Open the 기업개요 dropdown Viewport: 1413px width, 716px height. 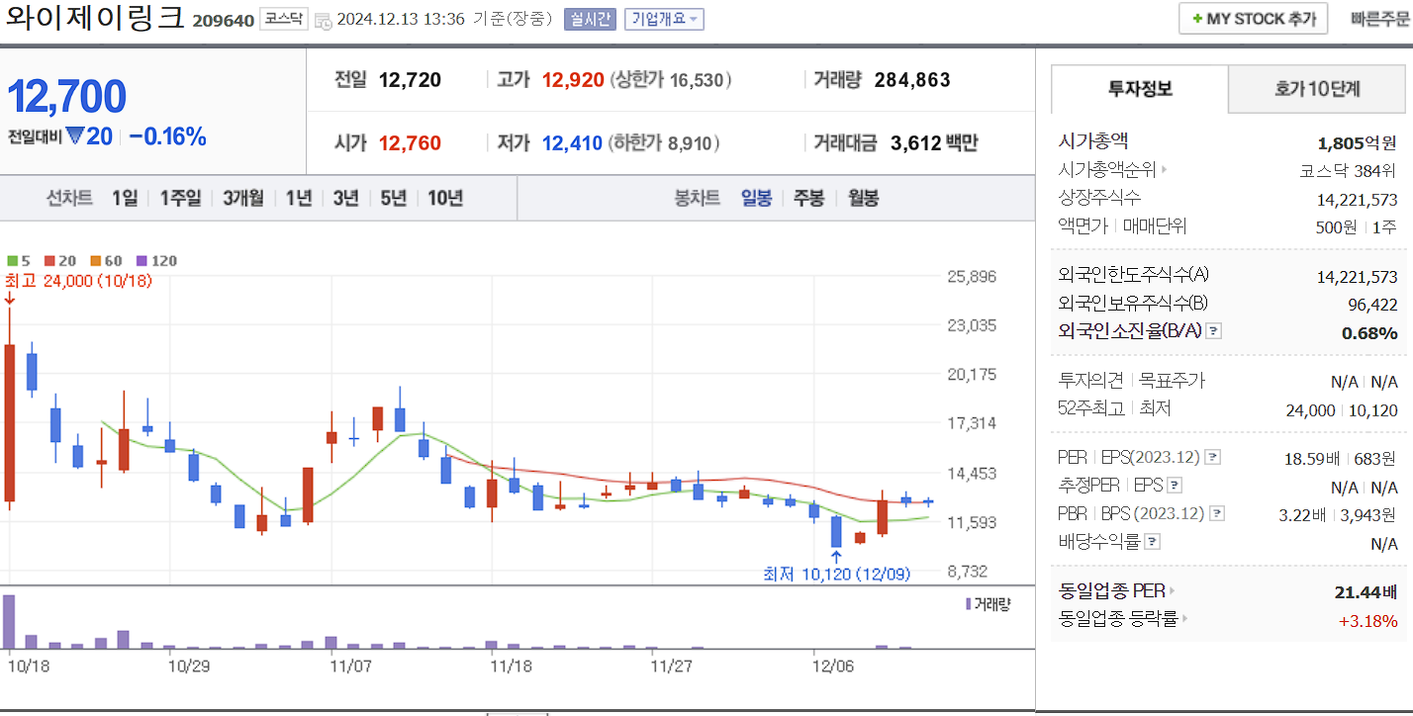coord(665,20)
